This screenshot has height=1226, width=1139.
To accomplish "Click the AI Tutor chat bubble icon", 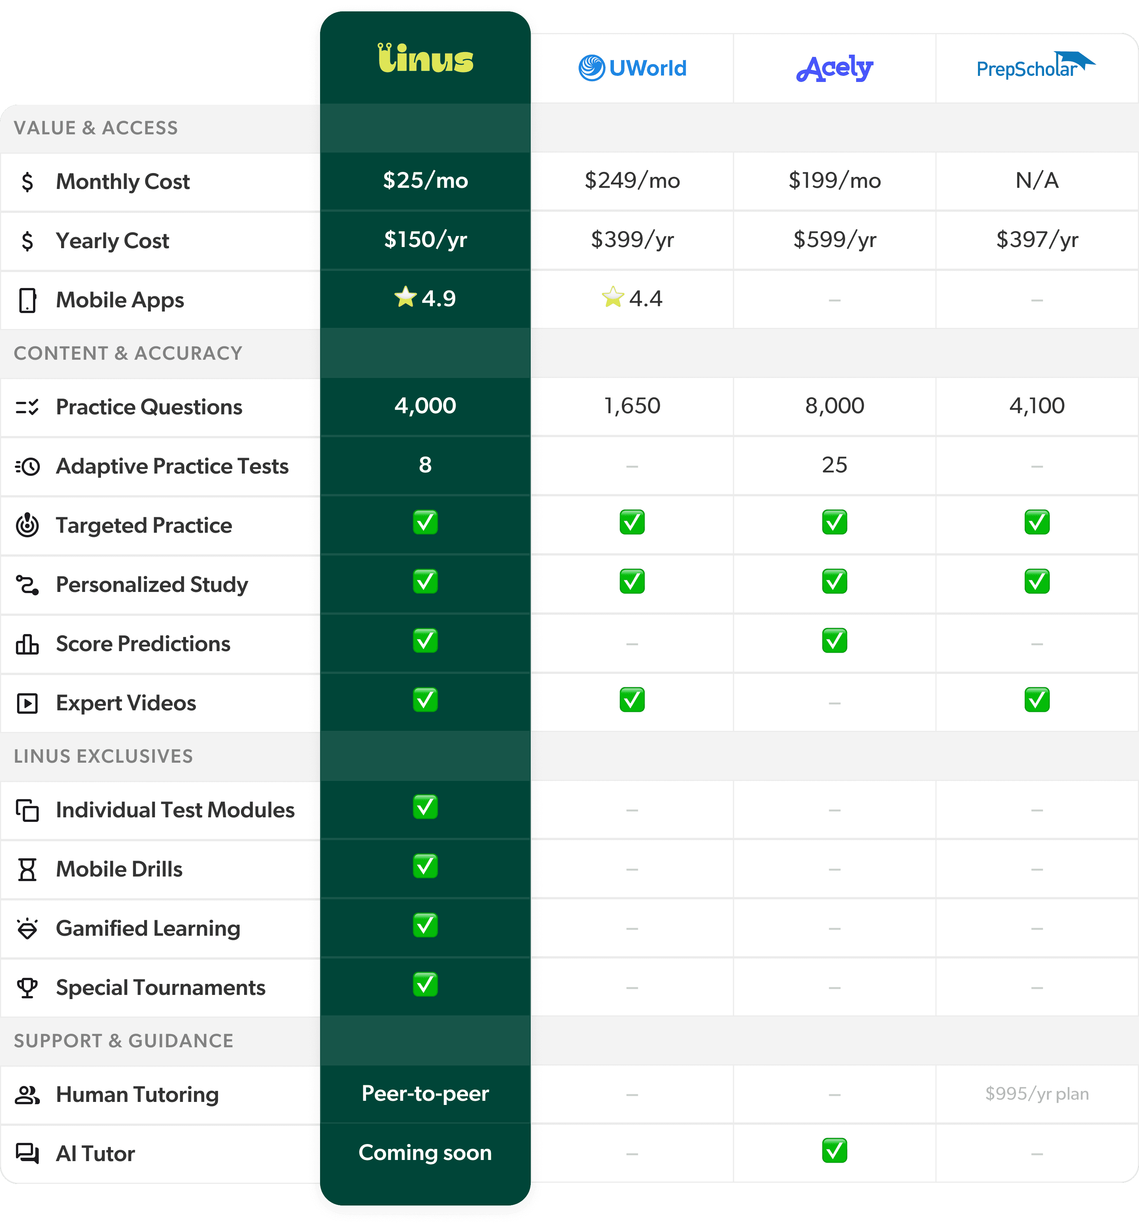I will (27, 1153).
